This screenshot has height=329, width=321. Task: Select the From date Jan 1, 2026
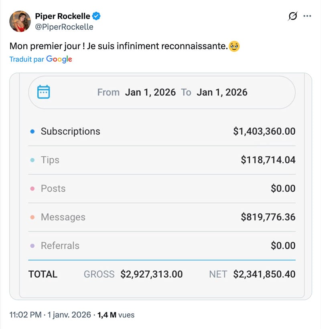tap(150, 92)
